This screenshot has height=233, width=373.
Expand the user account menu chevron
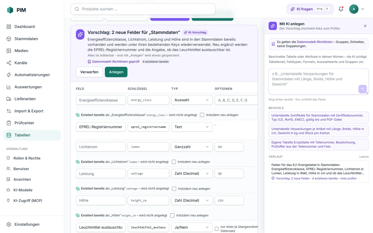[363, 9]
